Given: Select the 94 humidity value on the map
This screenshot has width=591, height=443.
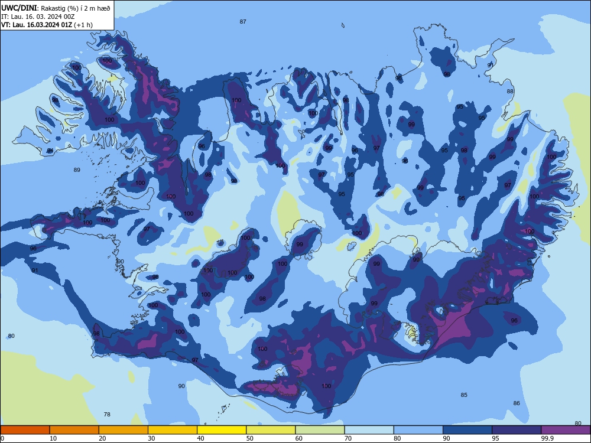Looking at the screenshot, I should click(50, 151).
